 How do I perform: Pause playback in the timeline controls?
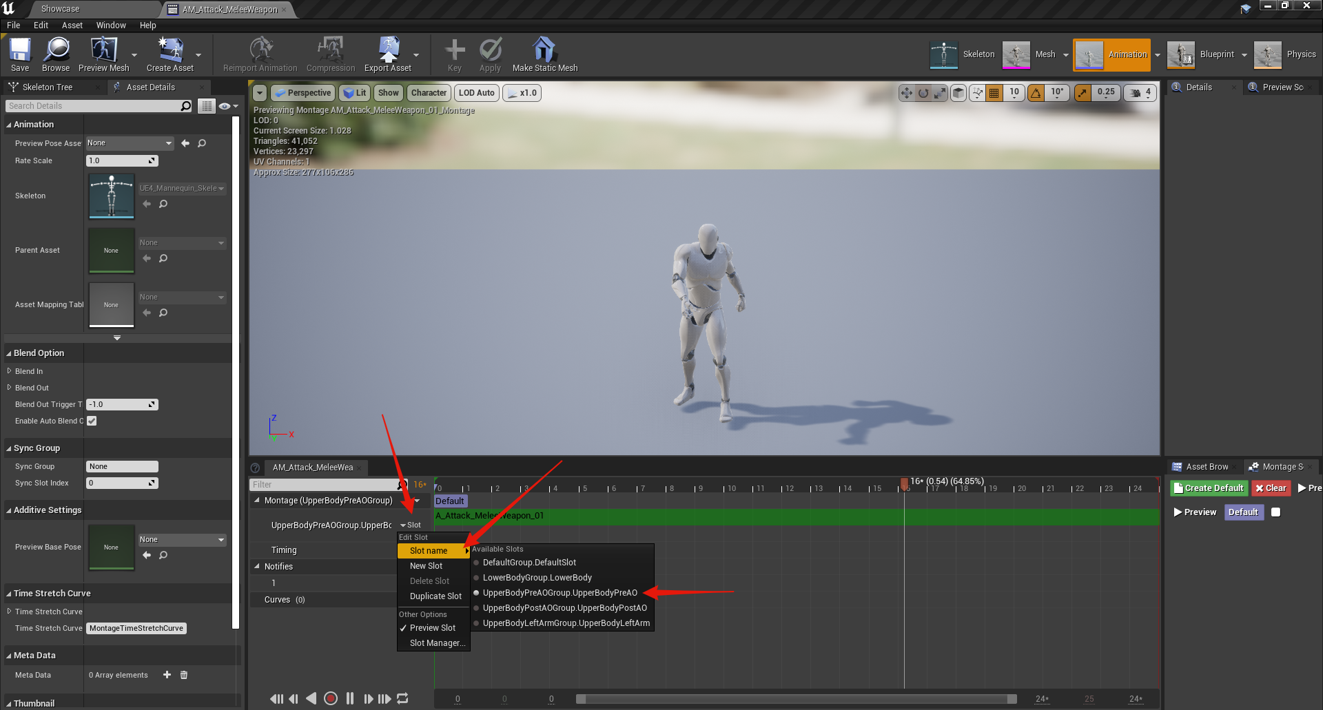point(350,698)
